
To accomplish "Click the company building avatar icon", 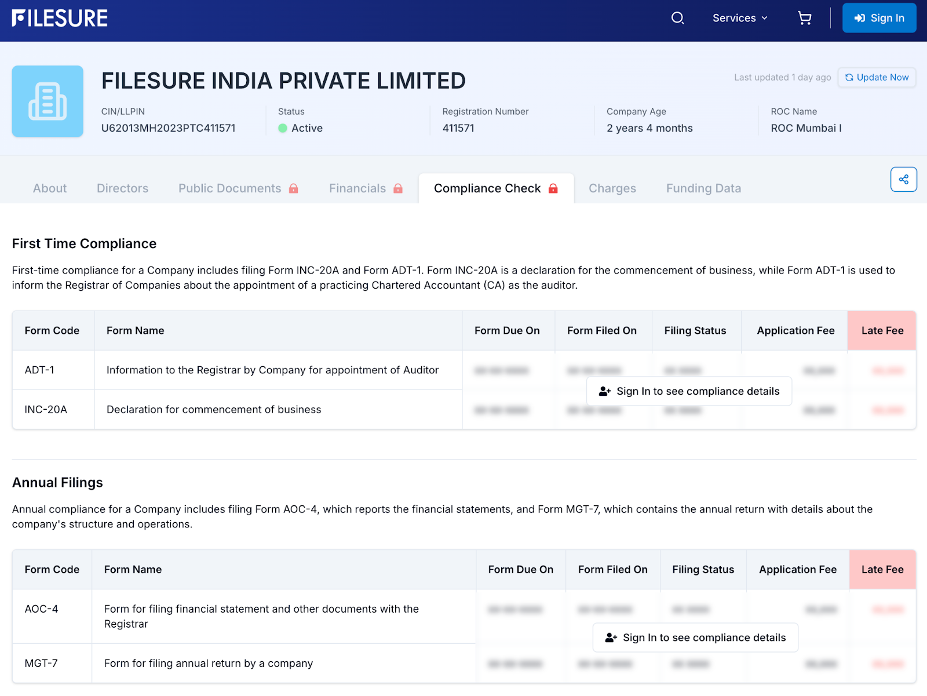I will tap(48, 101).
